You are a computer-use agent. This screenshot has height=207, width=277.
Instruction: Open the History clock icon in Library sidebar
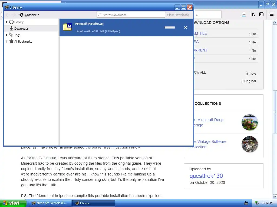[x=11, y=22]
